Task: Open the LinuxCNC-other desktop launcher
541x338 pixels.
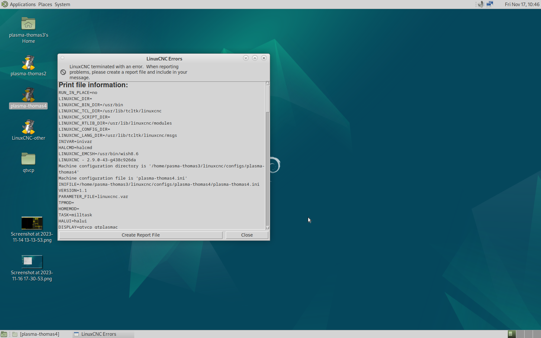Action: point(28,127)
